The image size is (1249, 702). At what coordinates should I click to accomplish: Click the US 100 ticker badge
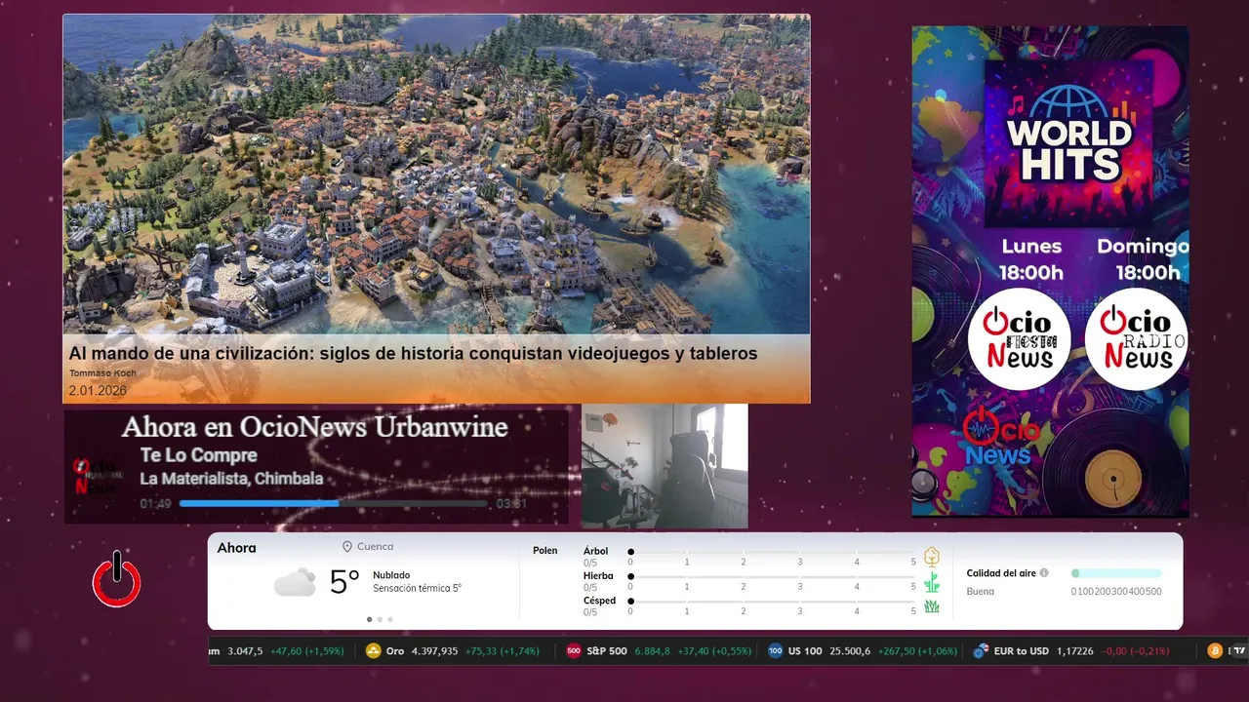pyautogui.click(x=776, y=651)
